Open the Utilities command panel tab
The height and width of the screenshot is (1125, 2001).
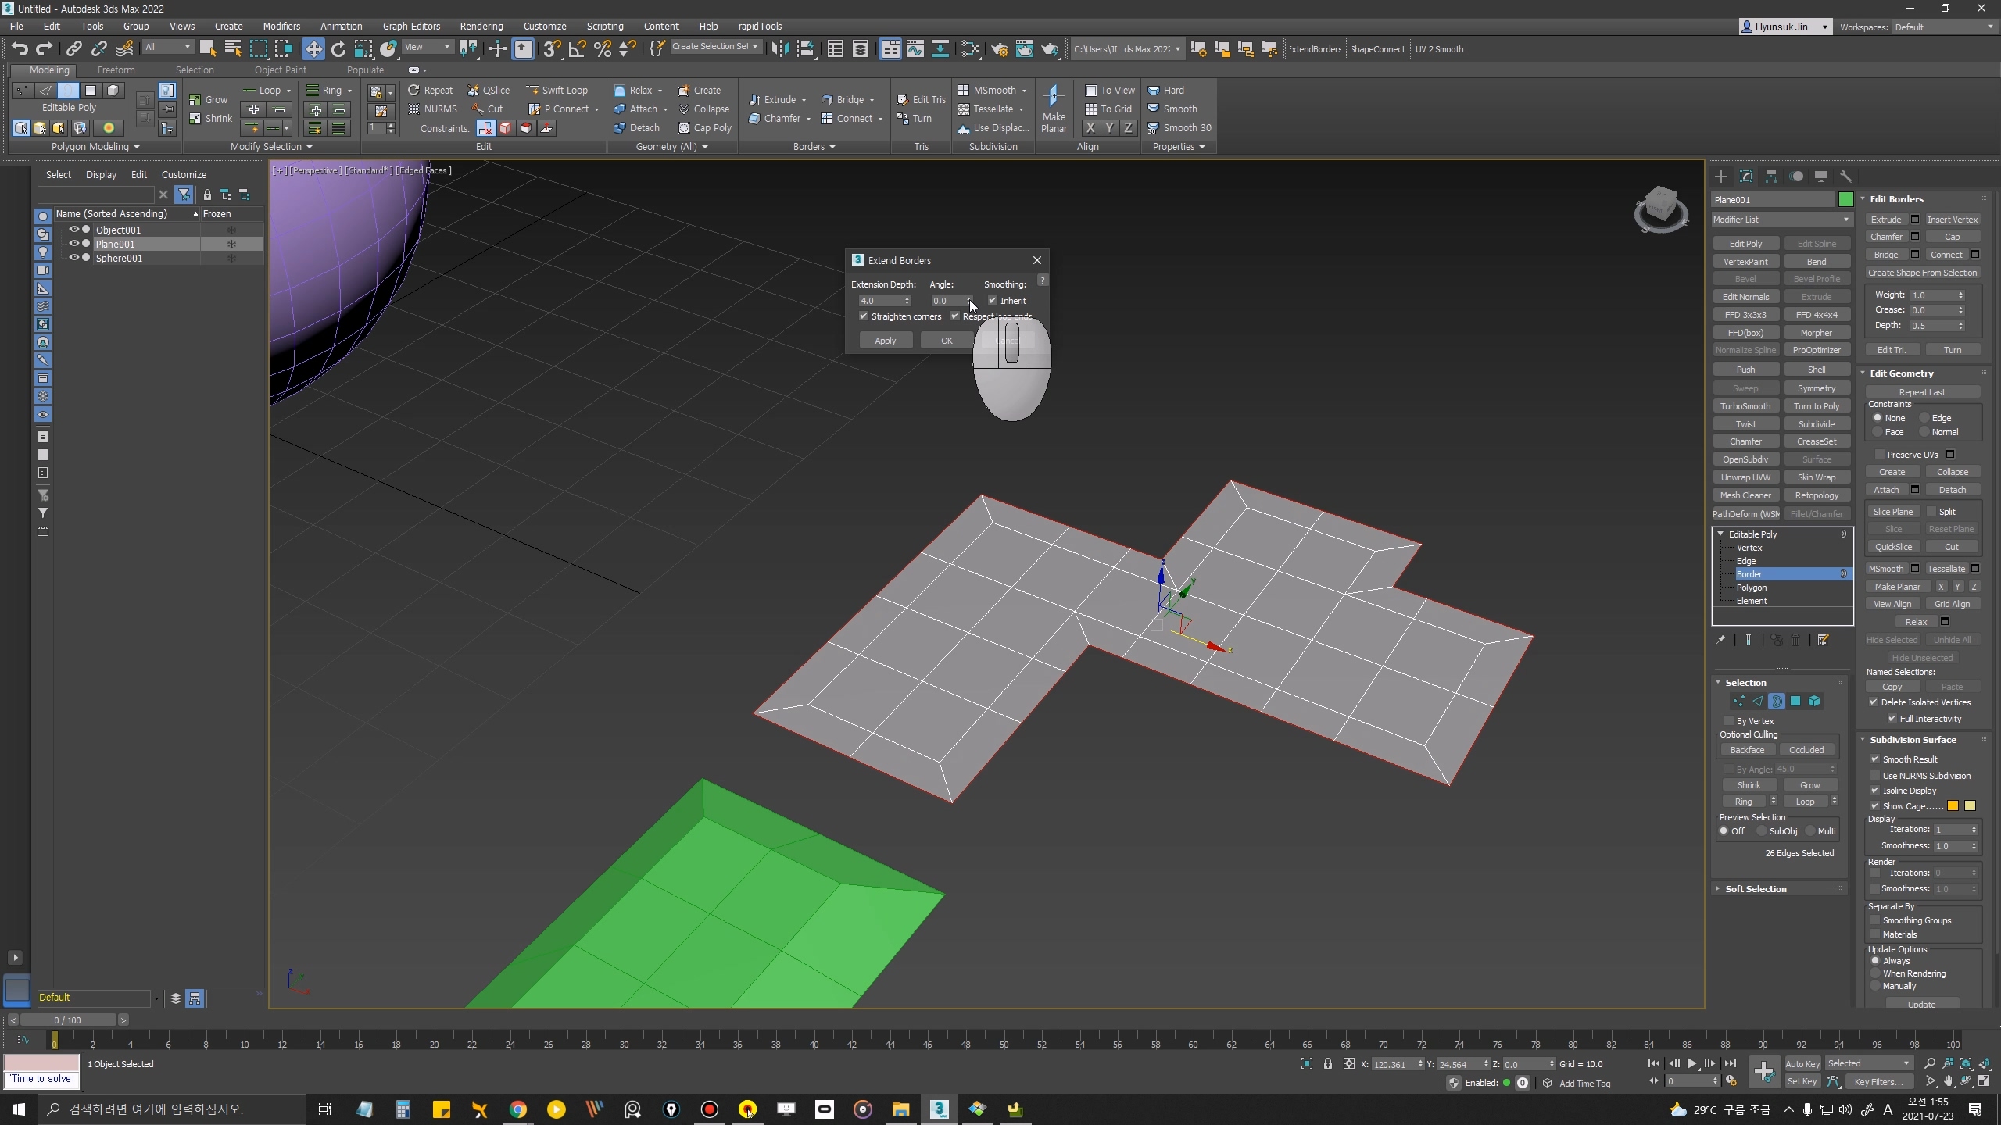[x=1846, y=177]
